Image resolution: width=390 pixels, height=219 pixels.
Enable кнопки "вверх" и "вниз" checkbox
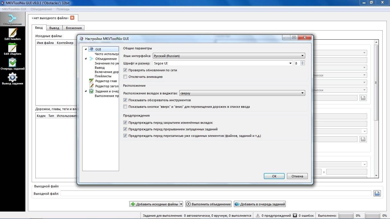point(125,107)
